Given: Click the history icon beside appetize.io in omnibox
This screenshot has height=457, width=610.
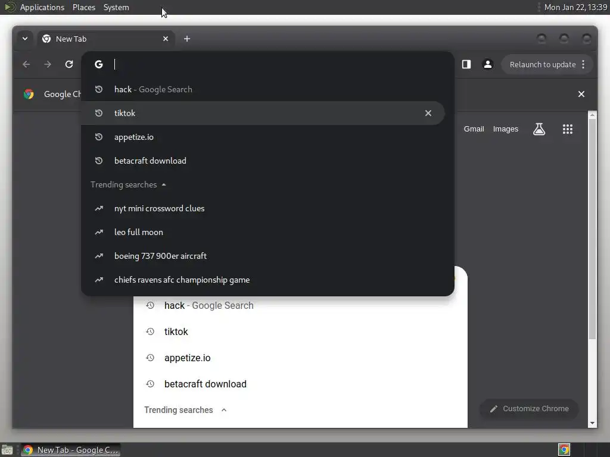Looking at the screenshot, I should (99, 137).
